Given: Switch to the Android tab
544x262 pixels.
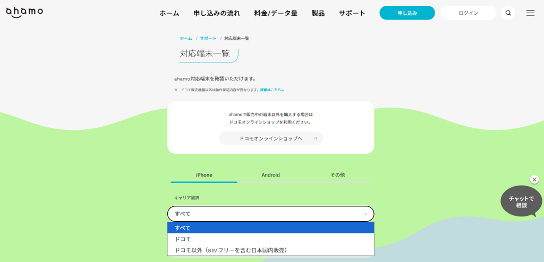Looking at the screenshot, I should click(270, 176).
